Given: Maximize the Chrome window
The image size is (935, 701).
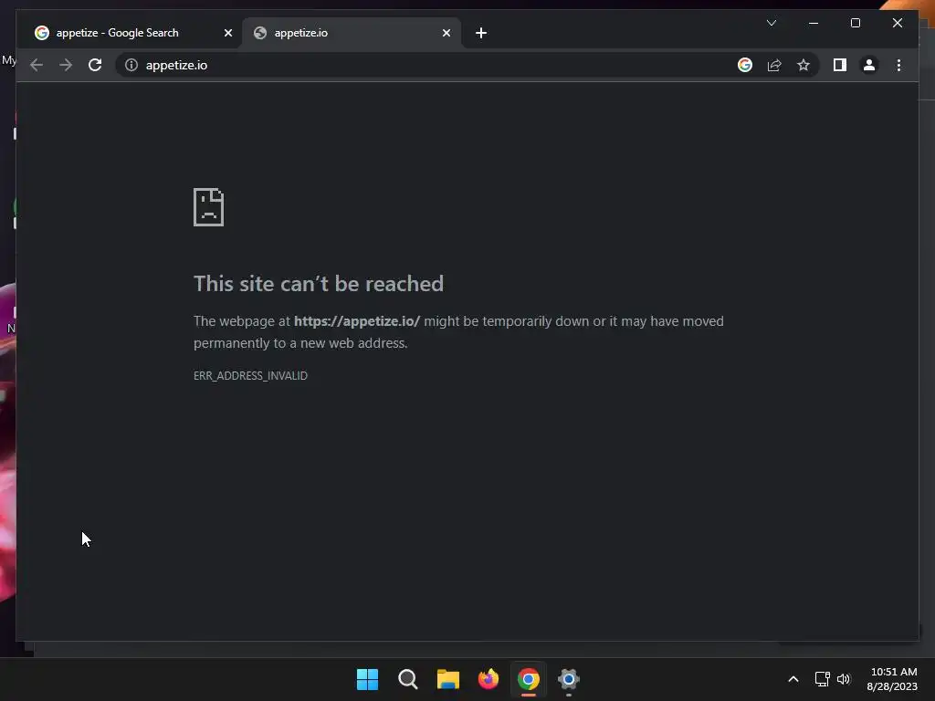Looking at the screenshot, I should click(x=855, y=23).
